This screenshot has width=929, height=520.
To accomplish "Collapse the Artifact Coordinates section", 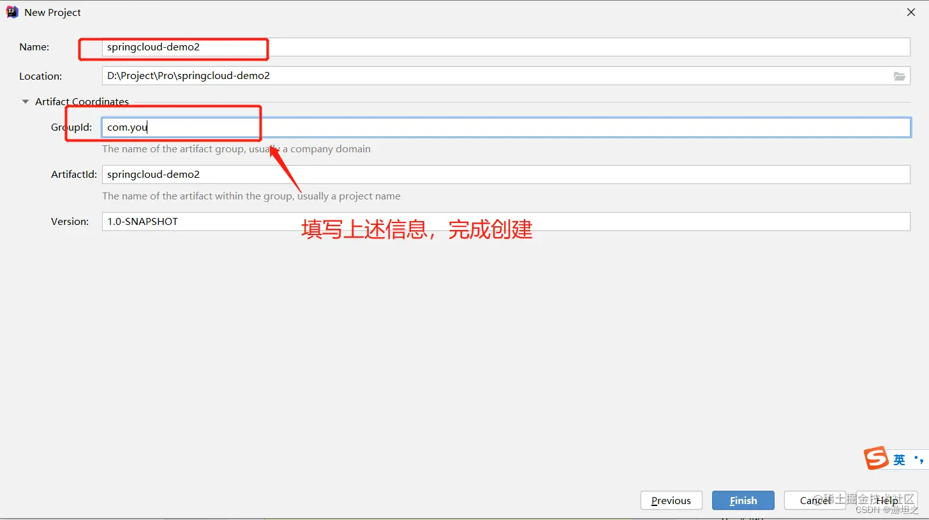I will 26,101.
